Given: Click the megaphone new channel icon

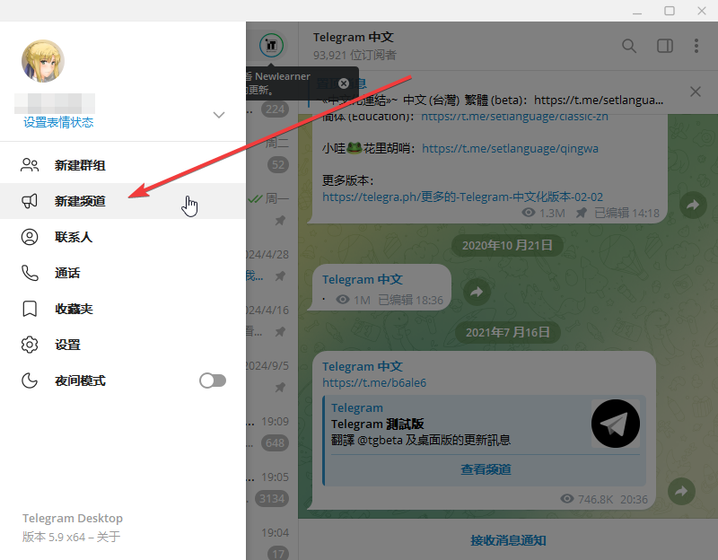Looking at the screenshot, I should click(x=30, y=201).
